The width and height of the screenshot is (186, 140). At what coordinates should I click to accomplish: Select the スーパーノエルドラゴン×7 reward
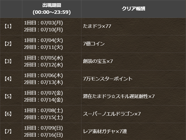tap(112, 114)
